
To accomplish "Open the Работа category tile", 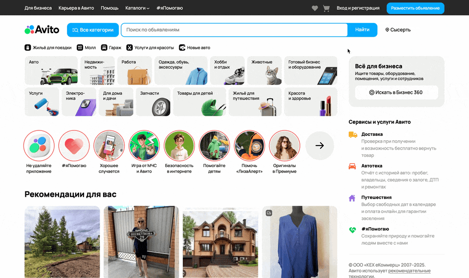I will point(135,71).
